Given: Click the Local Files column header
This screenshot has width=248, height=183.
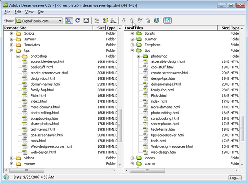Looking at the screenshot, I should pos(171,28).
